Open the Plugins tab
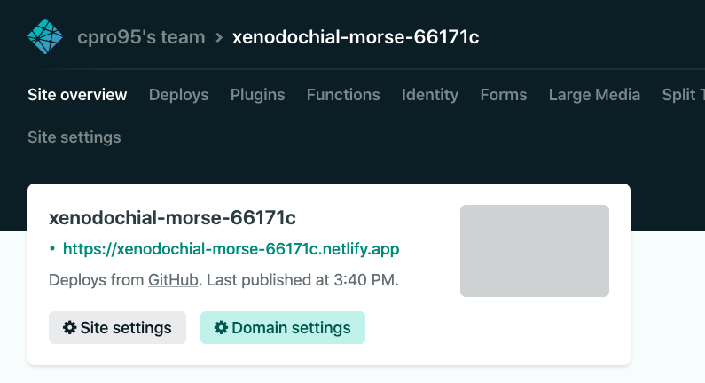This screenshot has width=705, height=383. point(258,95)
